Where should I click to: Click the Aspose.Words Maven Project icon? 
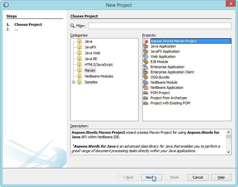coord(146,41)
